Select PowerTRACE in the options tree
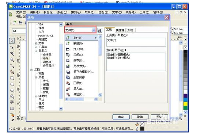The height and width of the screenshot is (137, 200). (x=46, y=36)
